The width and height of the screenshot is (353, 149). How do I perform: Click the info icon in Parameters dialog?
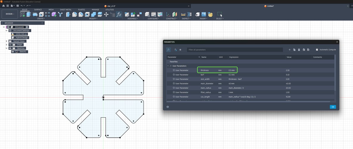pyautogui.click(x=168, y=107)
